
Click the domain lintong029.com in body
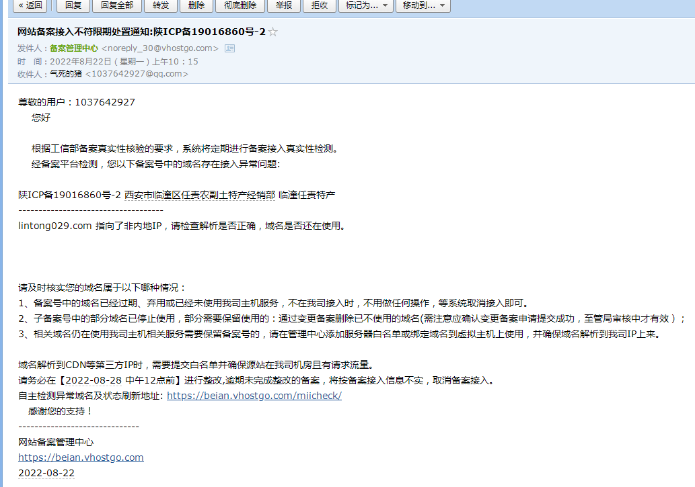[54, 226]
